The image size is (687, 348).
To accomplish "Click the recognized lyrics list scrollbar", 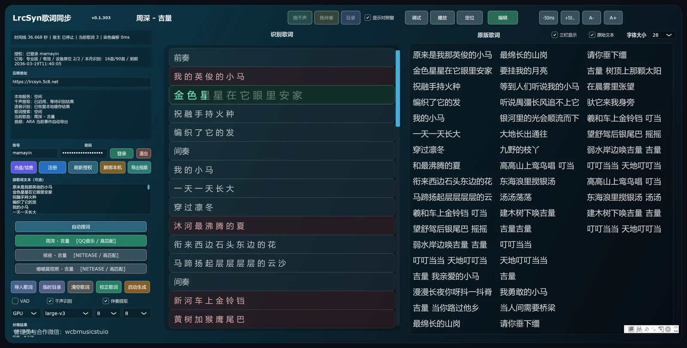I will click(398, 88).
